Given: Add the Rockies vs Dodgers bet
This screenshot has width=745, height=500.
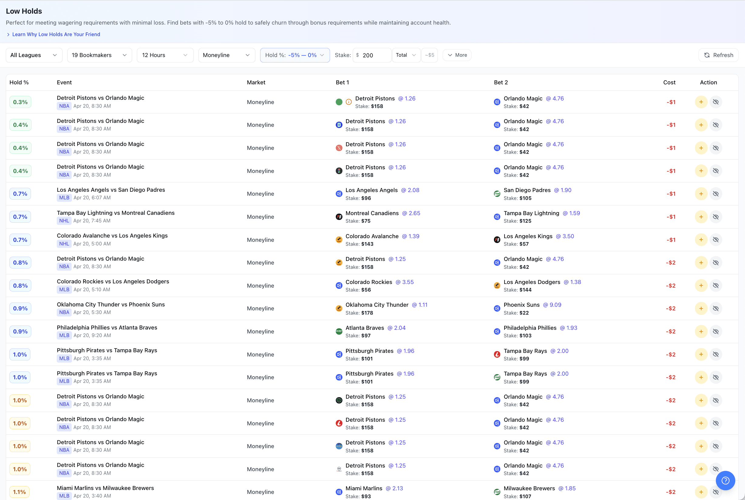Looking at the screenshot, I should [701, 285].
